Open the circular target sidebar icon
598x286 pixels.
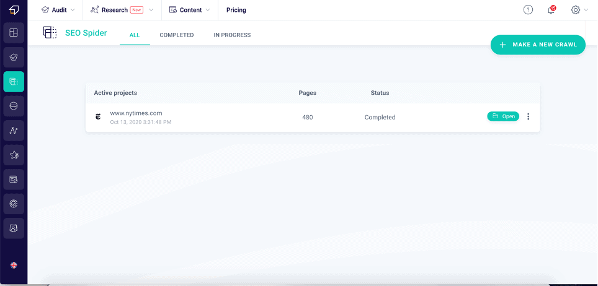pyautogui.click(x=14, y=204)
